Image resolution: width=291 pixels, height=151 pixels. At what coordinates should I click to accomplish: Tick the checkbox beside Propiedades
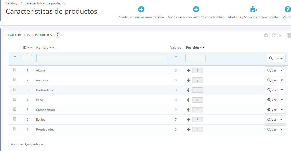(15, 129)
